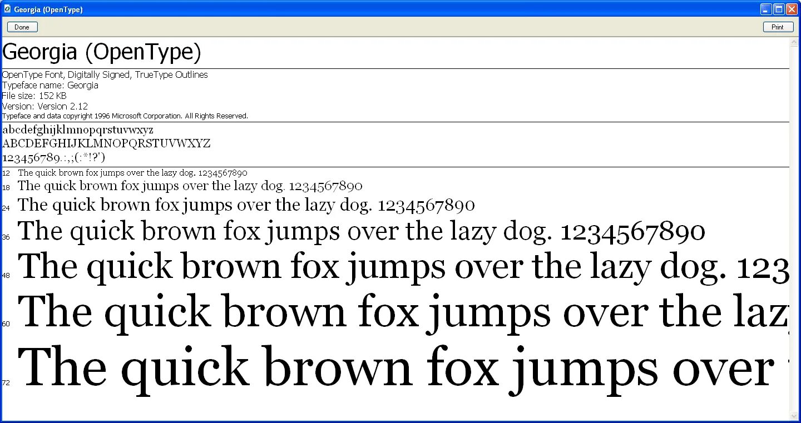
Task: Click the '12' size label
Action: click(6, 173)
